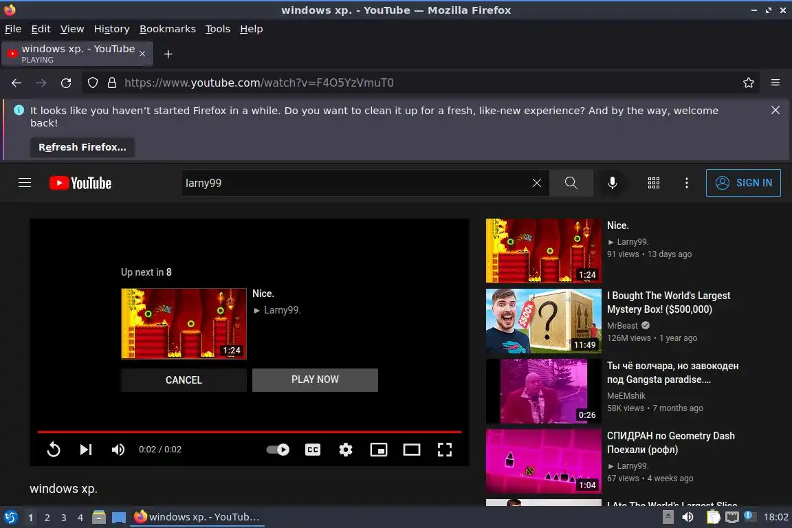
Task: Open the clipboard manager tray icon
Action: tap(713, 517)
